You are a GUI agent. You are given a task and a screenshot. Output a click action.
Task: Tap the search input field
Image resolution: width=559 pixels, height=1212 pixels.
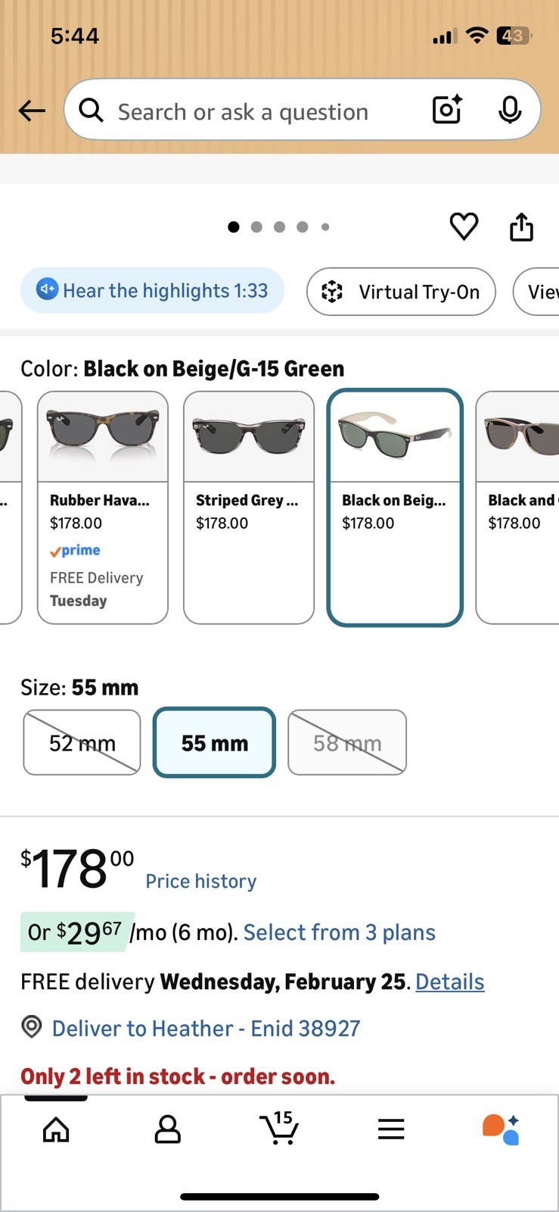[242, 112]
